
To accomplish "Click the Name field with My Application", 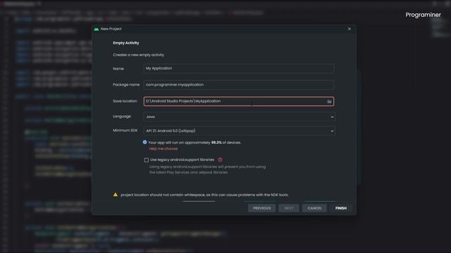I will [239, 69].
